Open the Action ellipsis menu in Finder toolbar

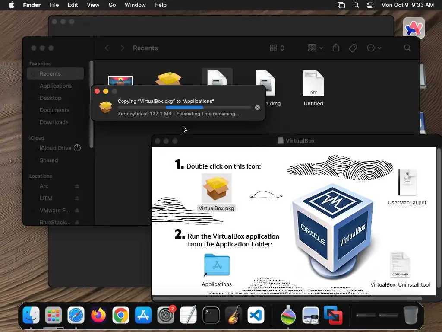(374, 48)
